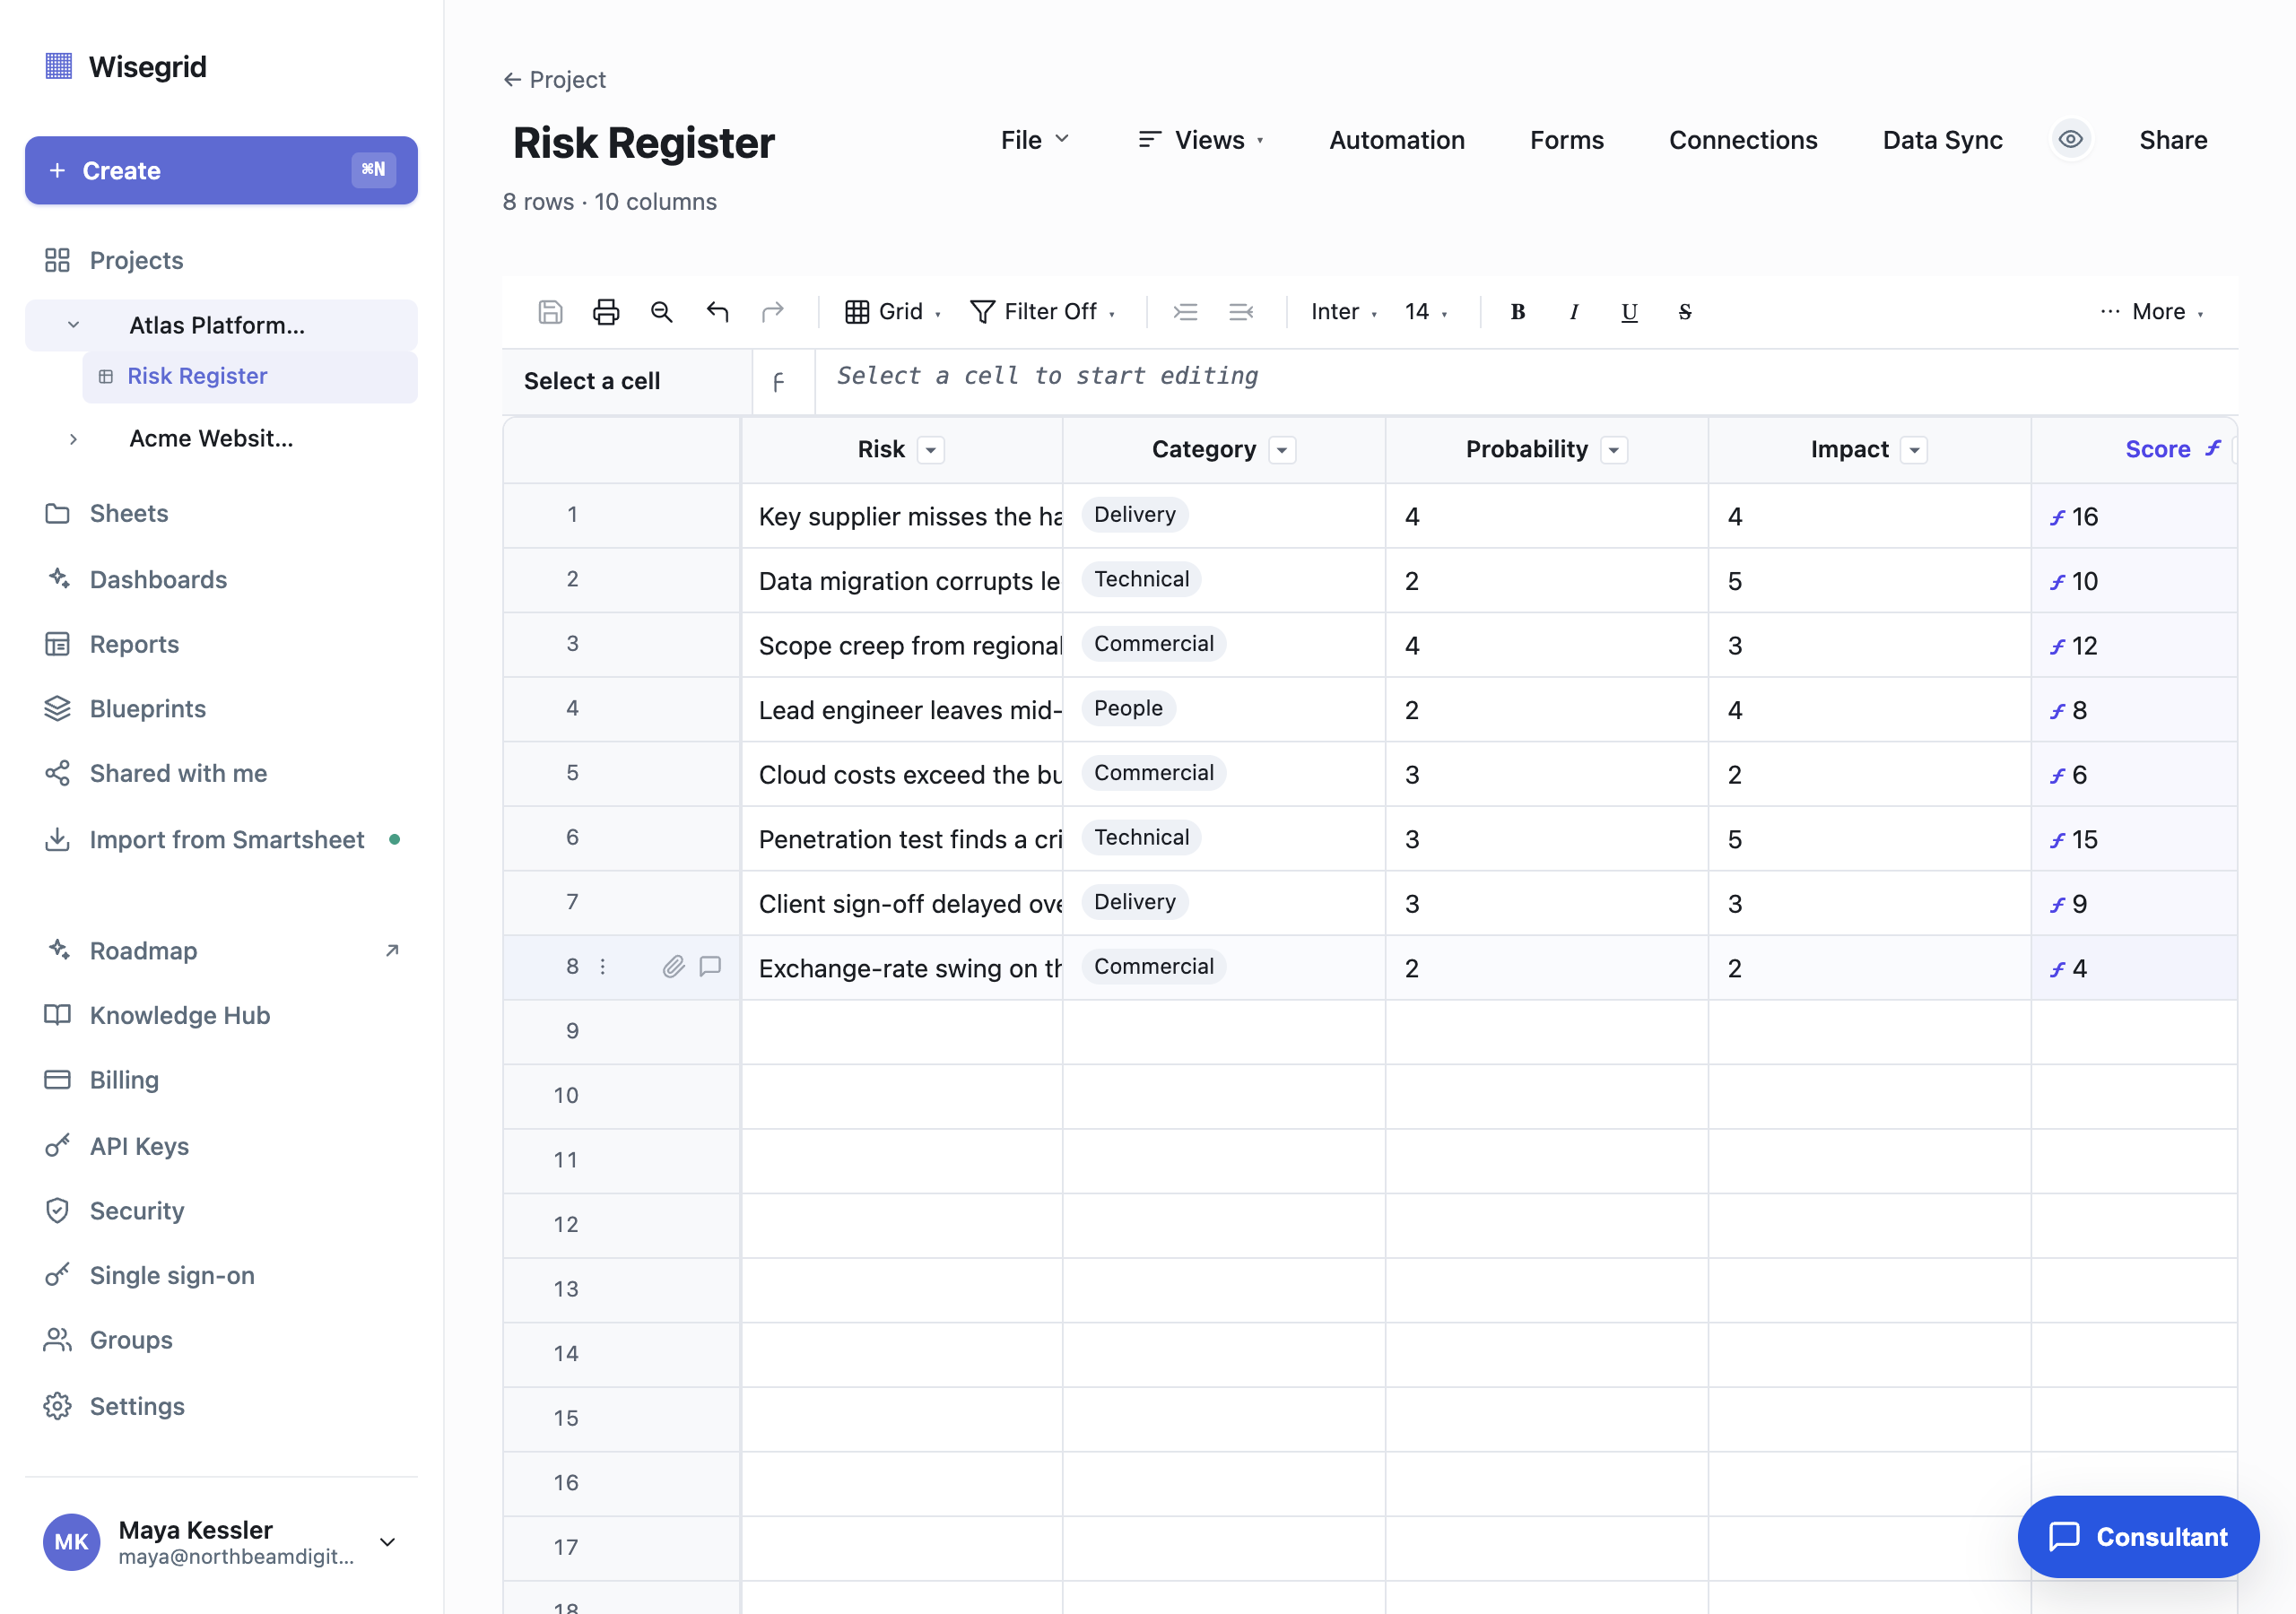2296x1614 pixels.
Task: Open the row 8 three-dot menu
Action: (x=602, y=966)
